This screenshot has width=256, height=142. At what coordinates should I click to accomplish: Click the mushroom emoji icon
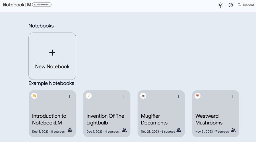coord(198,96)
